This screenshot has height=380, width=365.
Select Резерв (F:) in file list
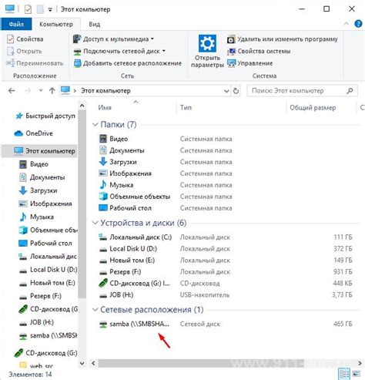[x=120, y=272]
